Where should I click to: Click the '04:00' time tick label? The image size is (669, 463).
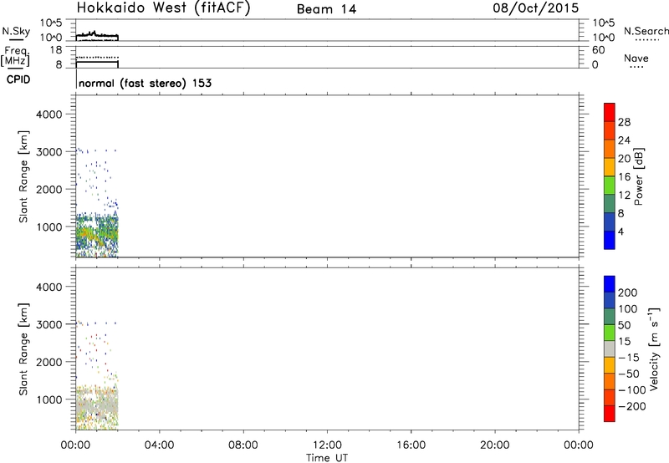pos(159,445)
